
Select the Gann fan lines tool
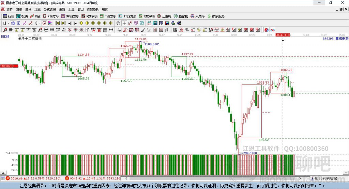click(125, 30)
